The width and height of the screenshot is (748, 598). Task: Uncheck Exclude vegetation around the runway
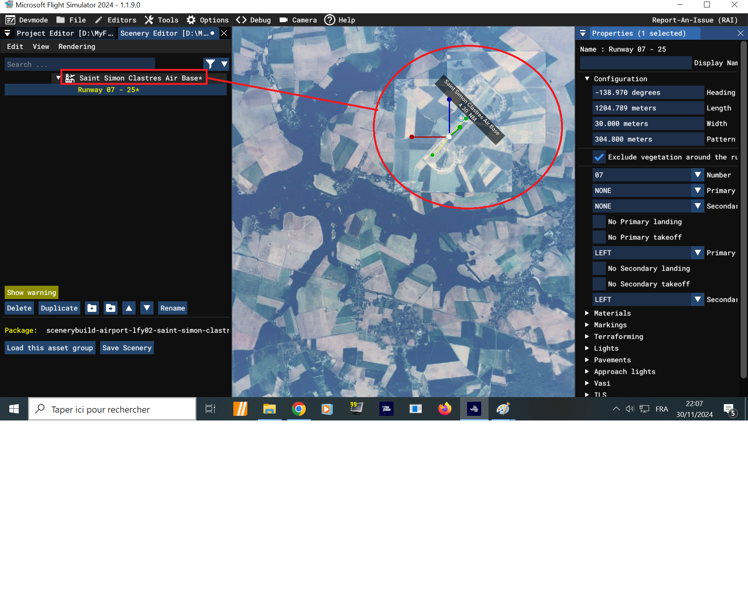[x=599, y=157]
